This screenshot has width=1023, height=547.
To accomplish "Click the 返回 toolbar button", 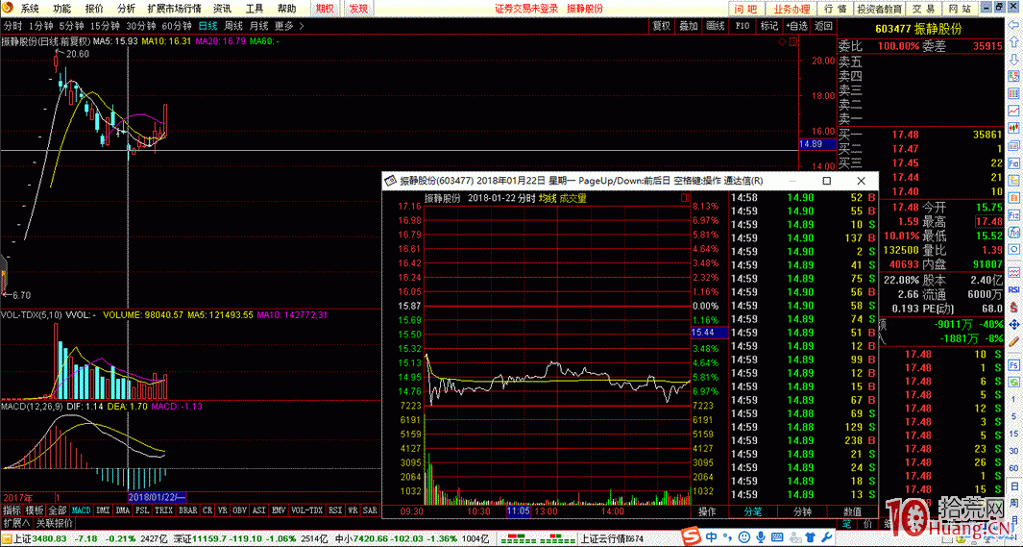I will pos(823,25).
